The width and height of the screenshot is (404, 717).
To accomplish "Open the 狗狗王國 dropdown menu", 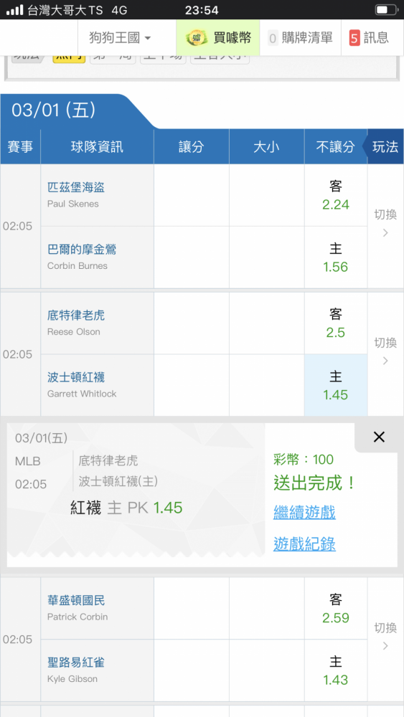I will pyautogui.click(x=120, y=38).
